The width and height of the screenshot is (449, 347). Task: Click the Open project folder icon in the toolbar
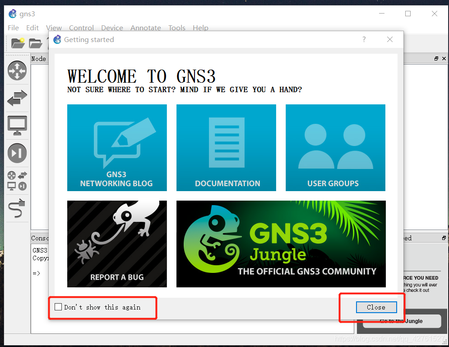tap(36, 43)
